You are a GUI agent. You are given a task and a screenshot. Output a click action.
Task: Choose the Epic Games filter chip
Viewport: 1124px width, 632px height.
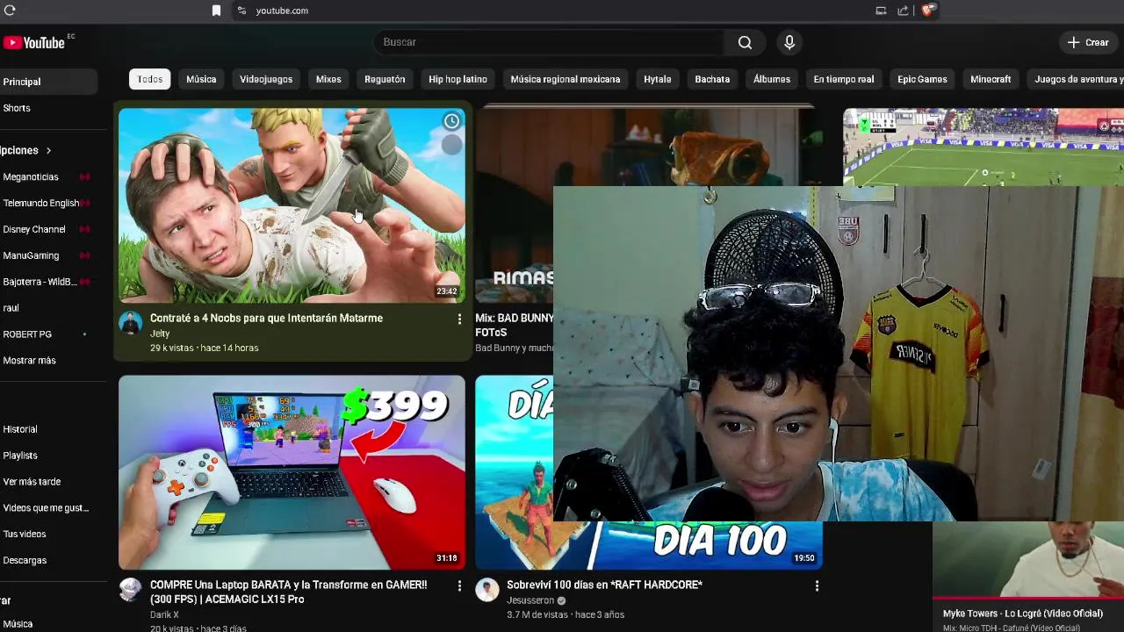click(922, 79)
